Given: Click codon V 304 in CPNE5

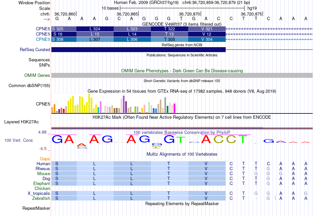Looking at the screenshot, I should [207, 39].
